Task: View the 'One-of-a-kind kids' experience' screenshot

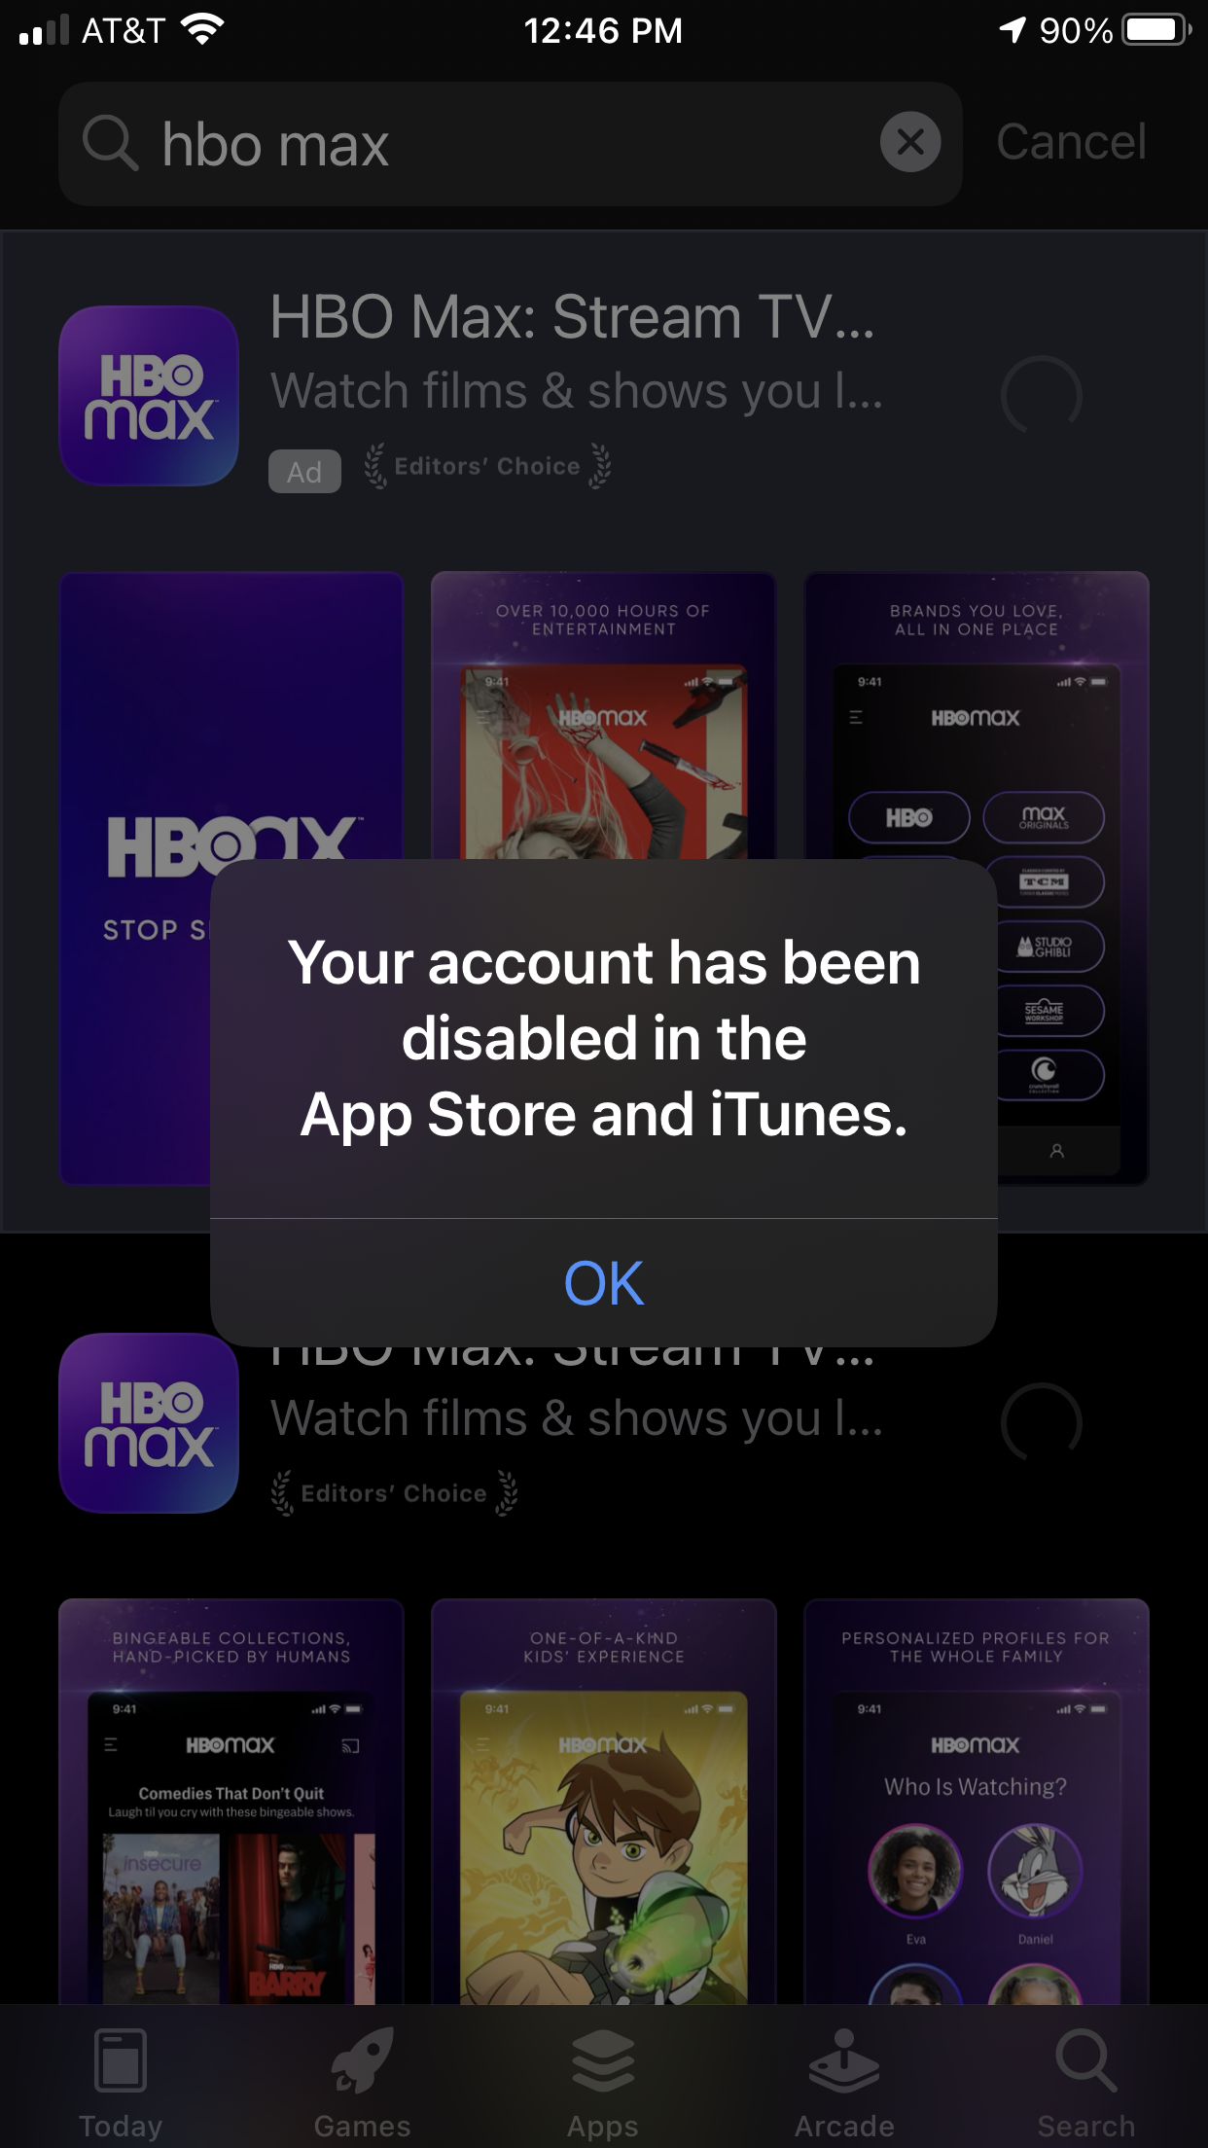Action: 604,1802
